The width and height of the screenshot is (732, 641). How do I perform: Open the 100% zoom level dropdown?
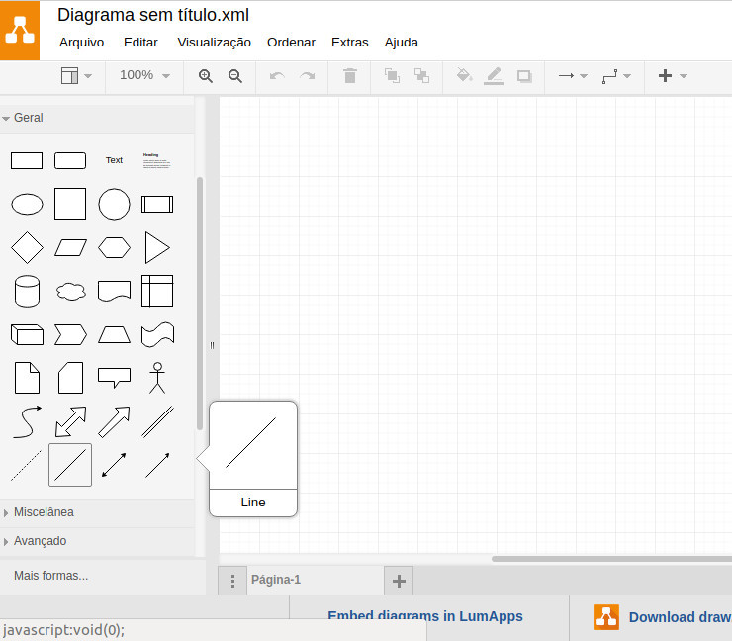point(144,76)
